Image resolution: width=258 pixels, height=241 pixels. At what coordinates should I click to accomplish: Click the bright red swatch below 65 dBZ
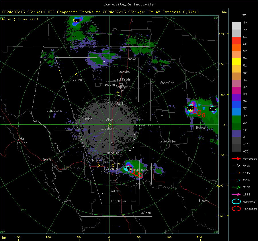click(x=236, y=40)
